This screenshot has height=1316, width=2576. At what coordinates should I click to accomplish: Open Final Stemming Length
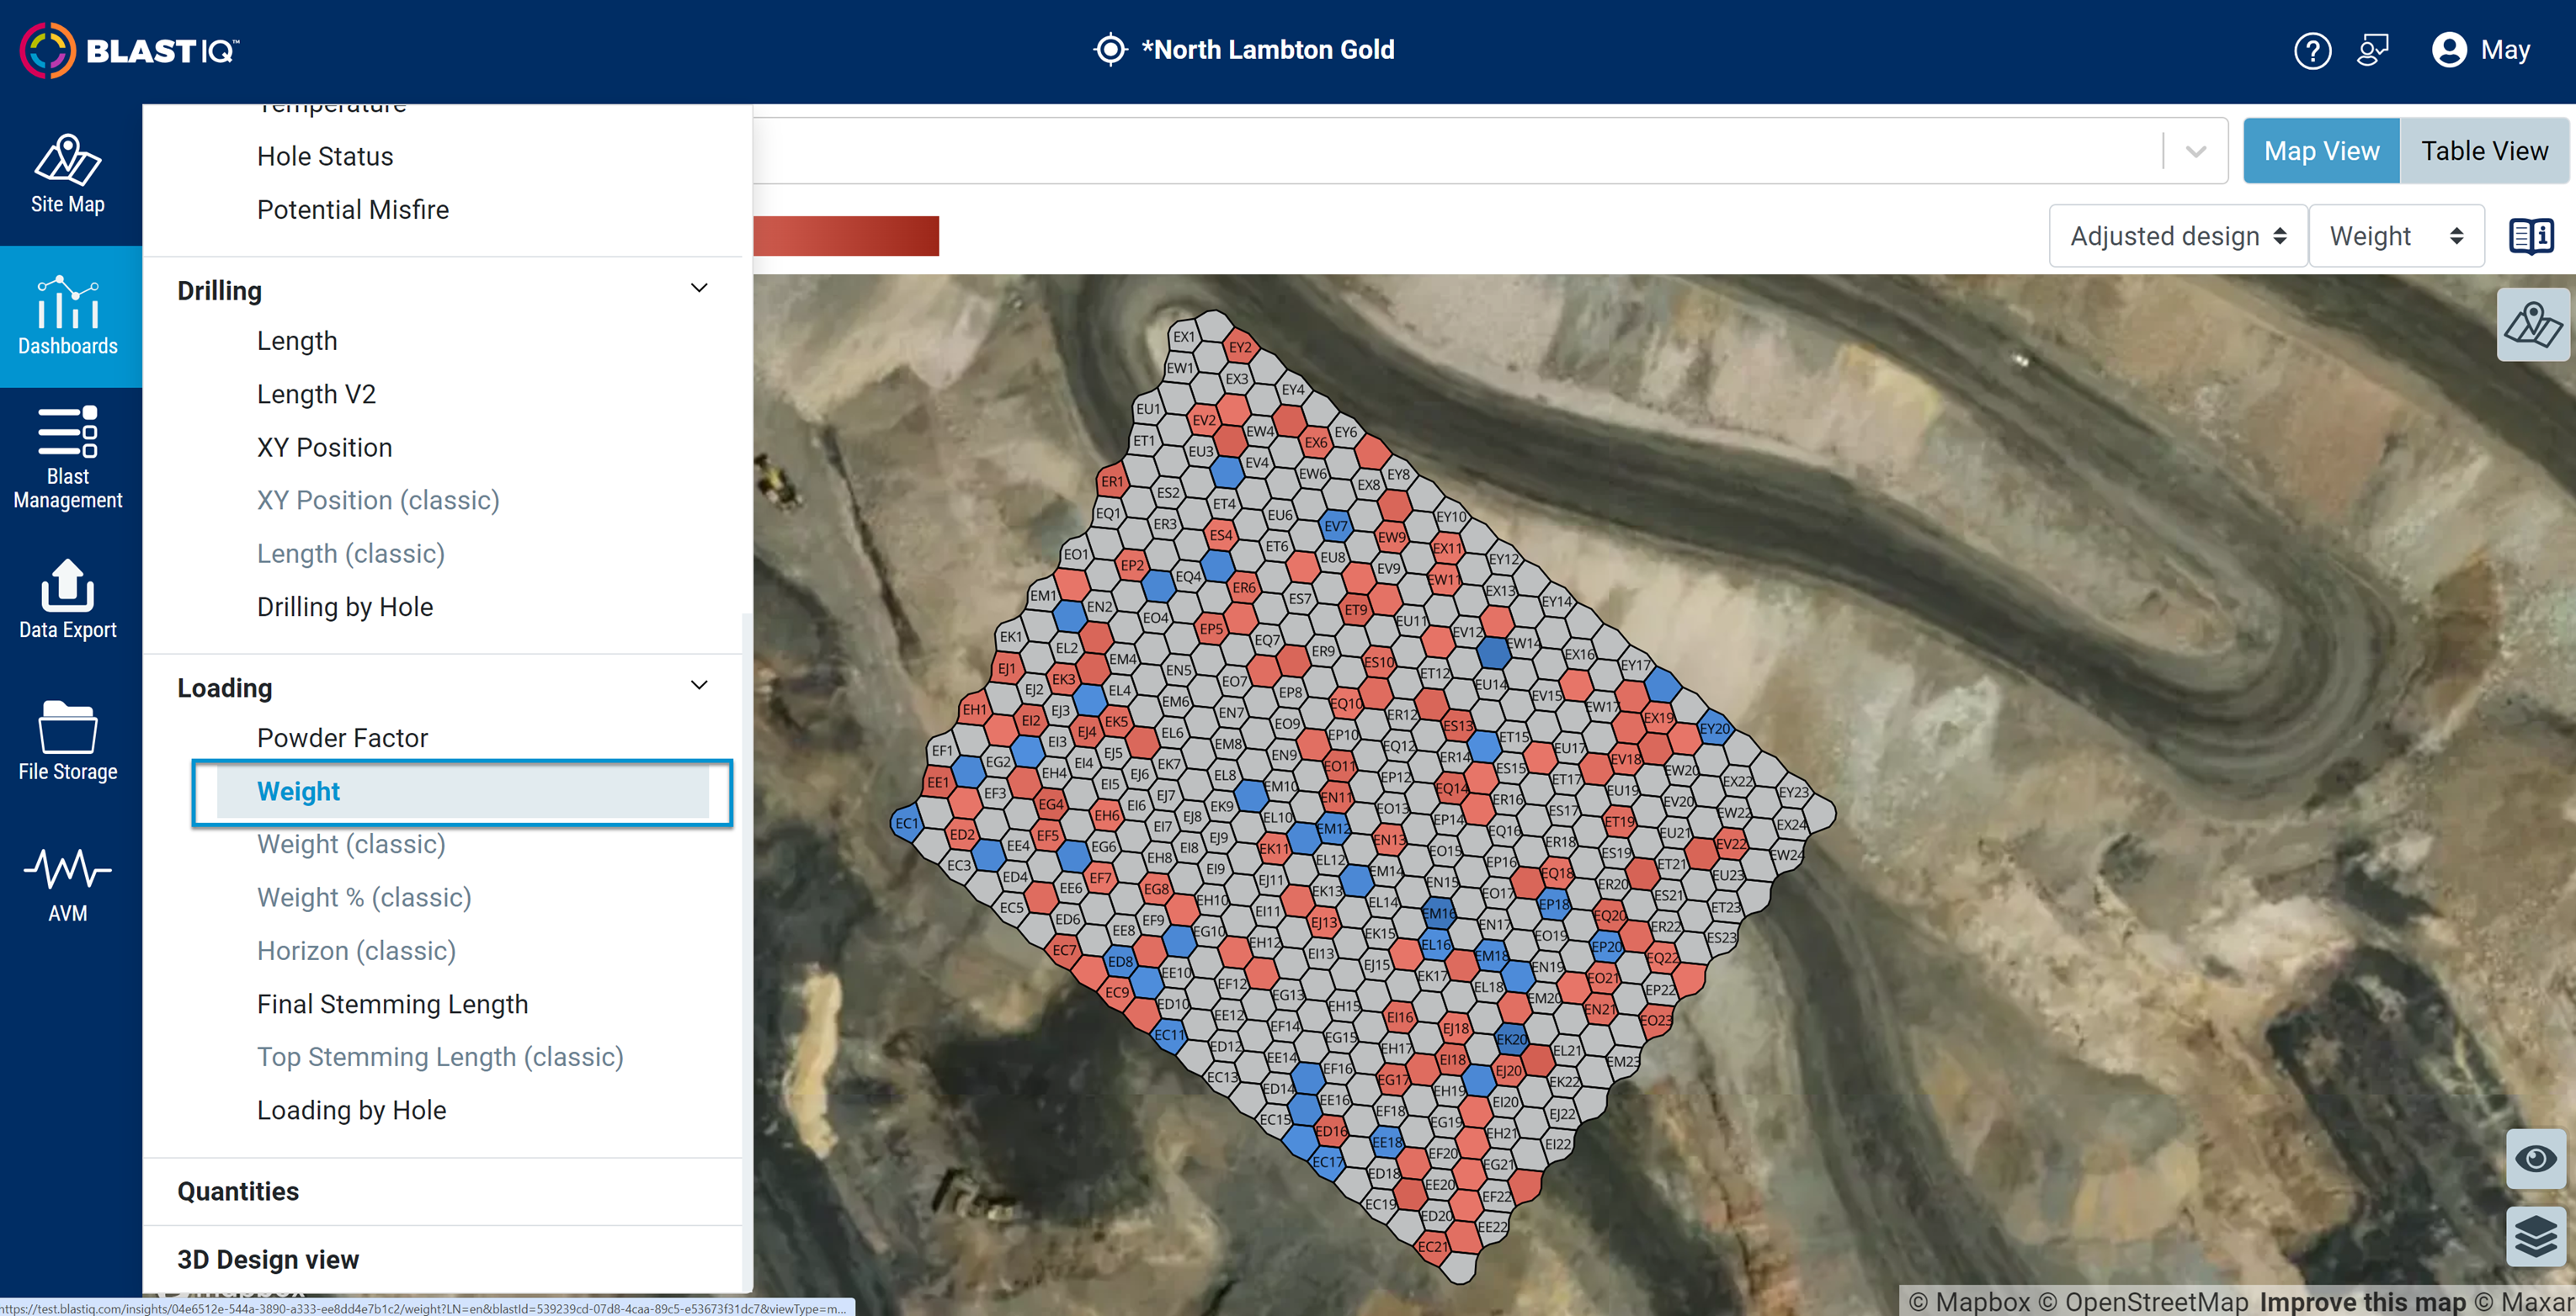pos(392,1004)
